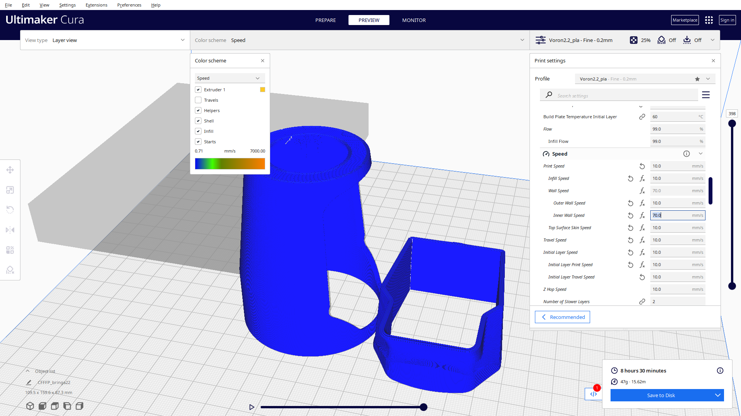Open the print time details info icon
The width and height of the screenshot is (741, 416).
[720, 371]
